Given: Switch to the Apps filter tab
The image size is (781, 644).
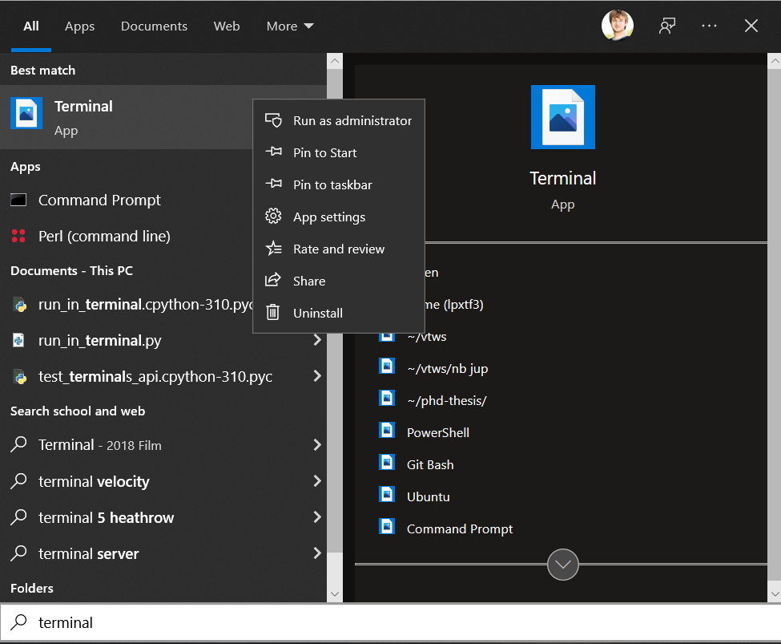Looking at the screenshot, I should [79, 26].
